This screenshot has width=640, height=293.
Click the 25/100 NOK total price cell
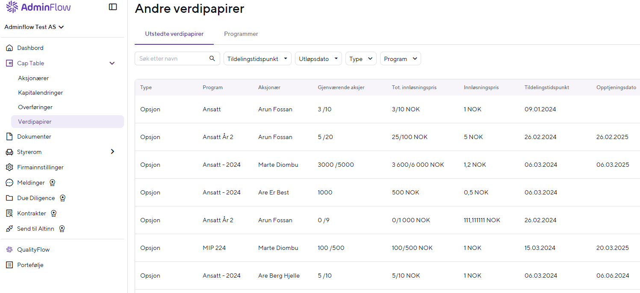tap(410, 137)
